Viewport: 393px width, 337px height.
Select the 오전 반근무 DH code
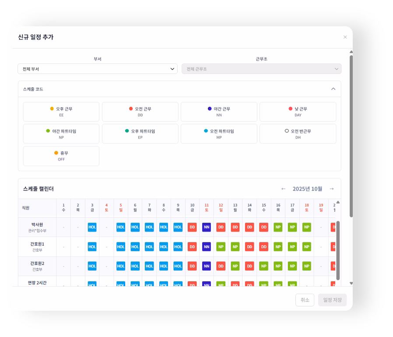tap(298, 133)
